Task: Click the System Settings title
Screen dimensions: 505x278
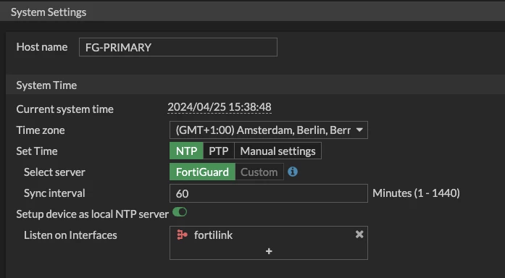Action: click(49, 12)
